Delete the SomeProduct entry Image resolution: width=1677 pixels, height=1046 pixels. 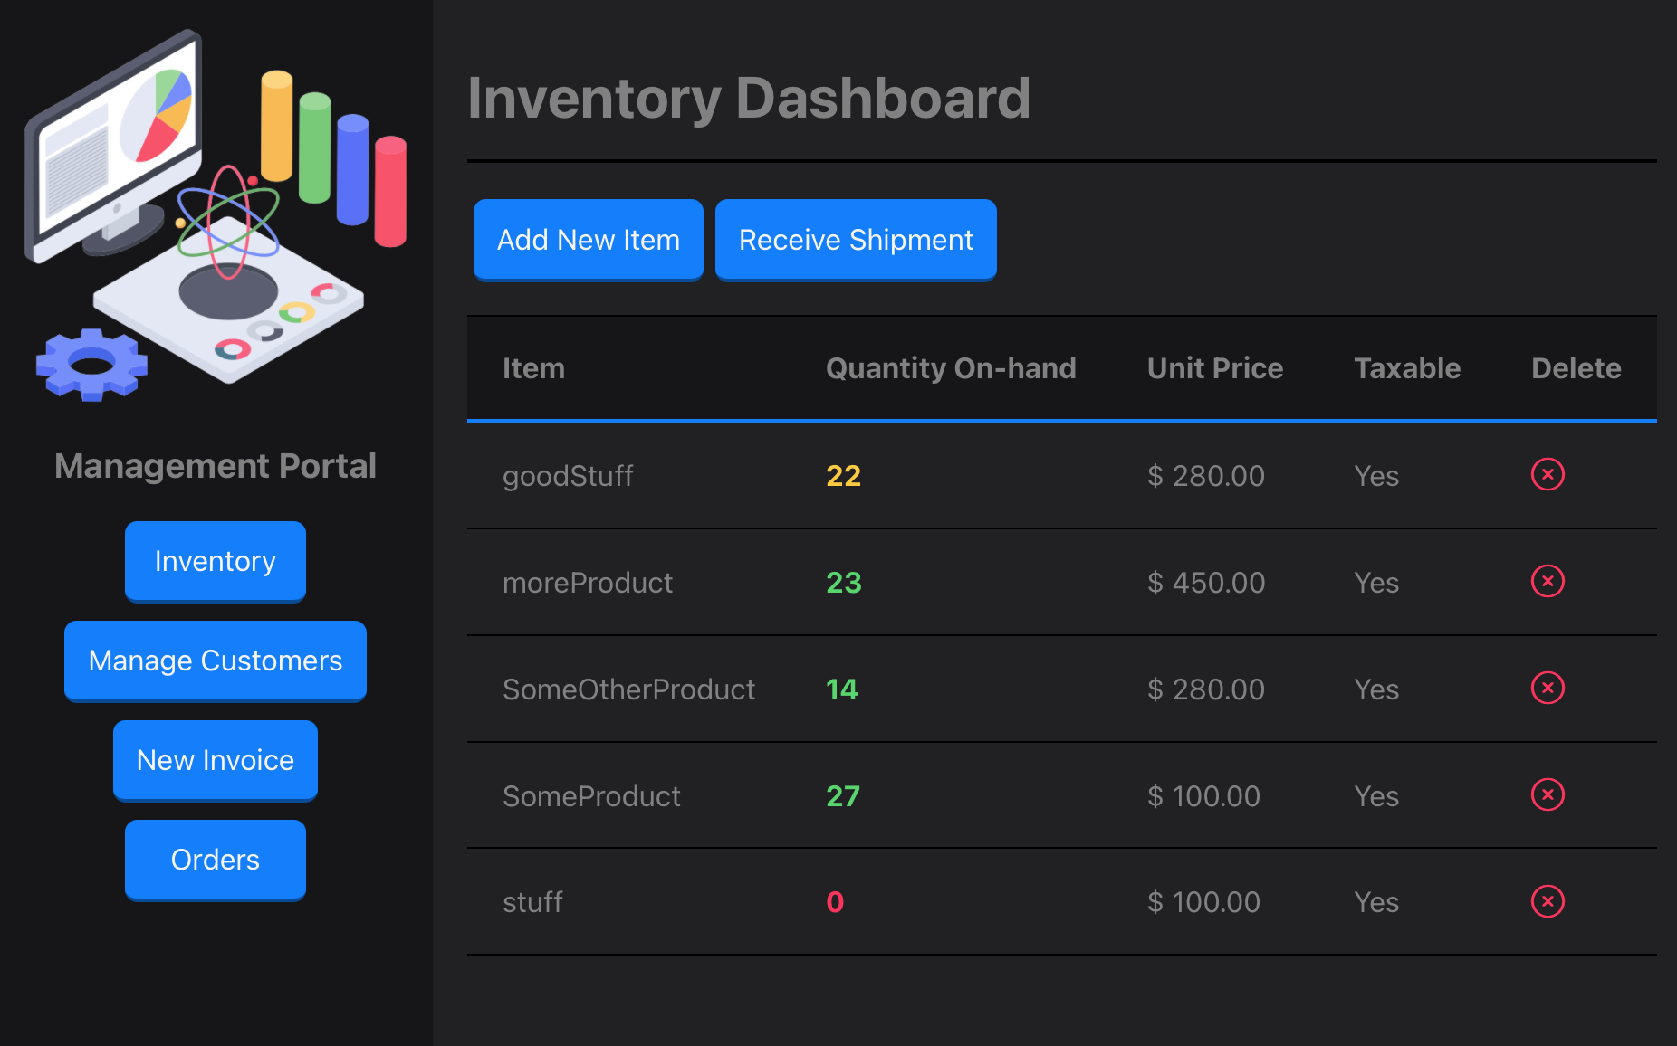[1548, 795]
